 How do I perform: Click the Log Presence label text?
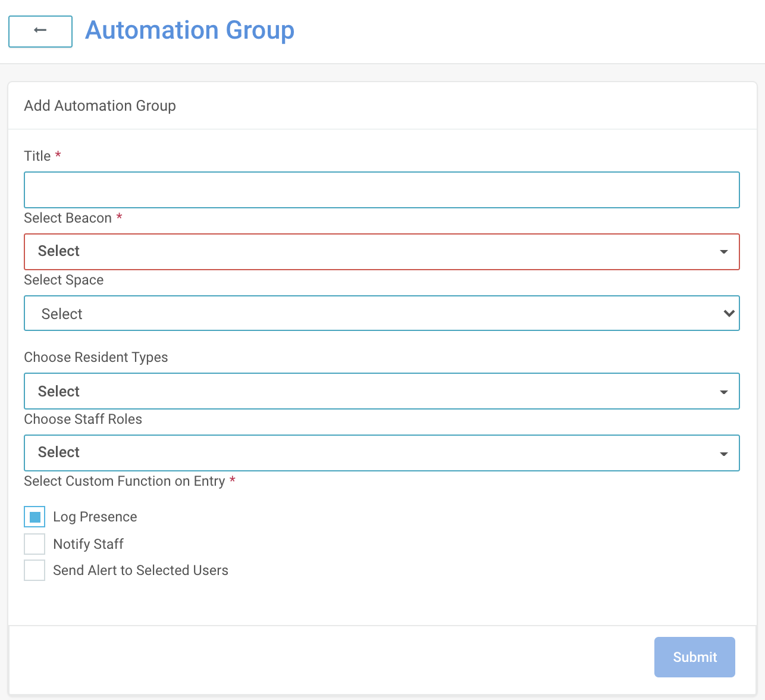click(x=95, y=517)
